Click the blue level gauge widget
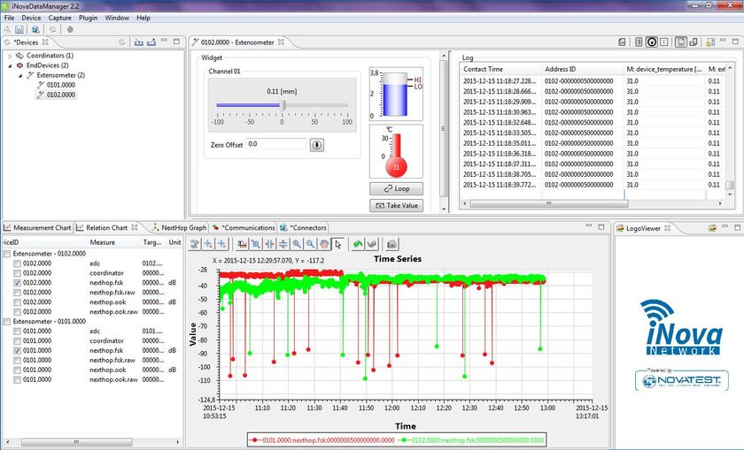This screenshot has width=744, height=450. (396, 94)
